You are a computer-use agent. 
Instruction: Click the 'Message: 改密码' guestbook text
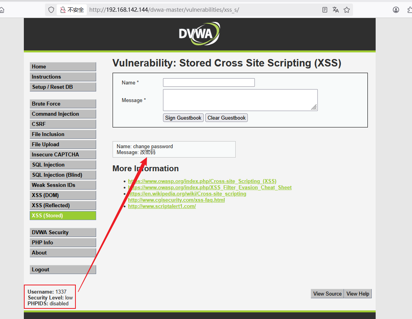[136, 152]
